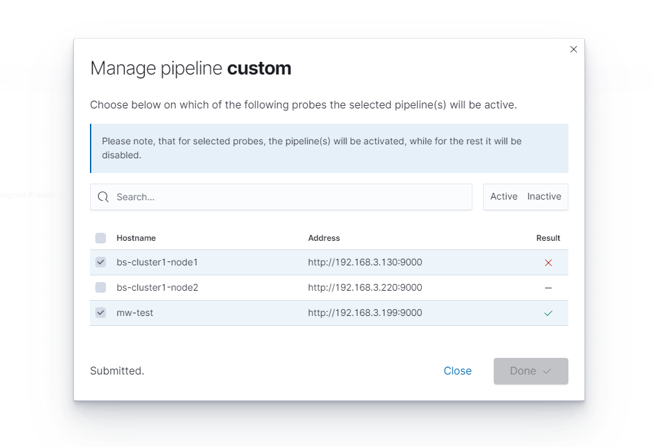Click the Address column header

(324, 238)
